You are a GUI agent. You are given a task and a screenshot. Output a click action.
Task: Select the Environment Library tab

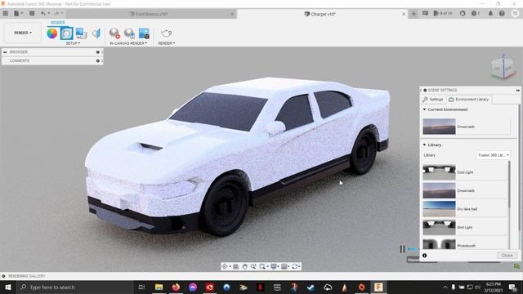click(x=468, y=100)
